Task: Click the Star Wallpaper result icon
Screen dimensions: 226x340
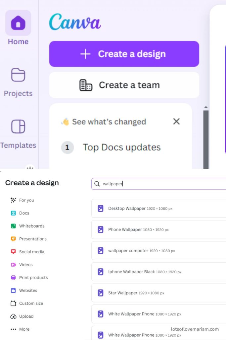Action: click(x=101, y=293)
